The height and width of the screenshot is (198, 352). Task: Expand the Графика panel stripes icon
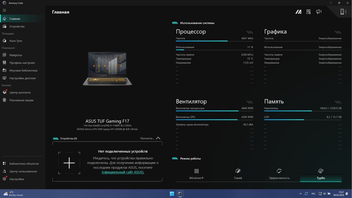pyautogui.click(x=338, y=32)
